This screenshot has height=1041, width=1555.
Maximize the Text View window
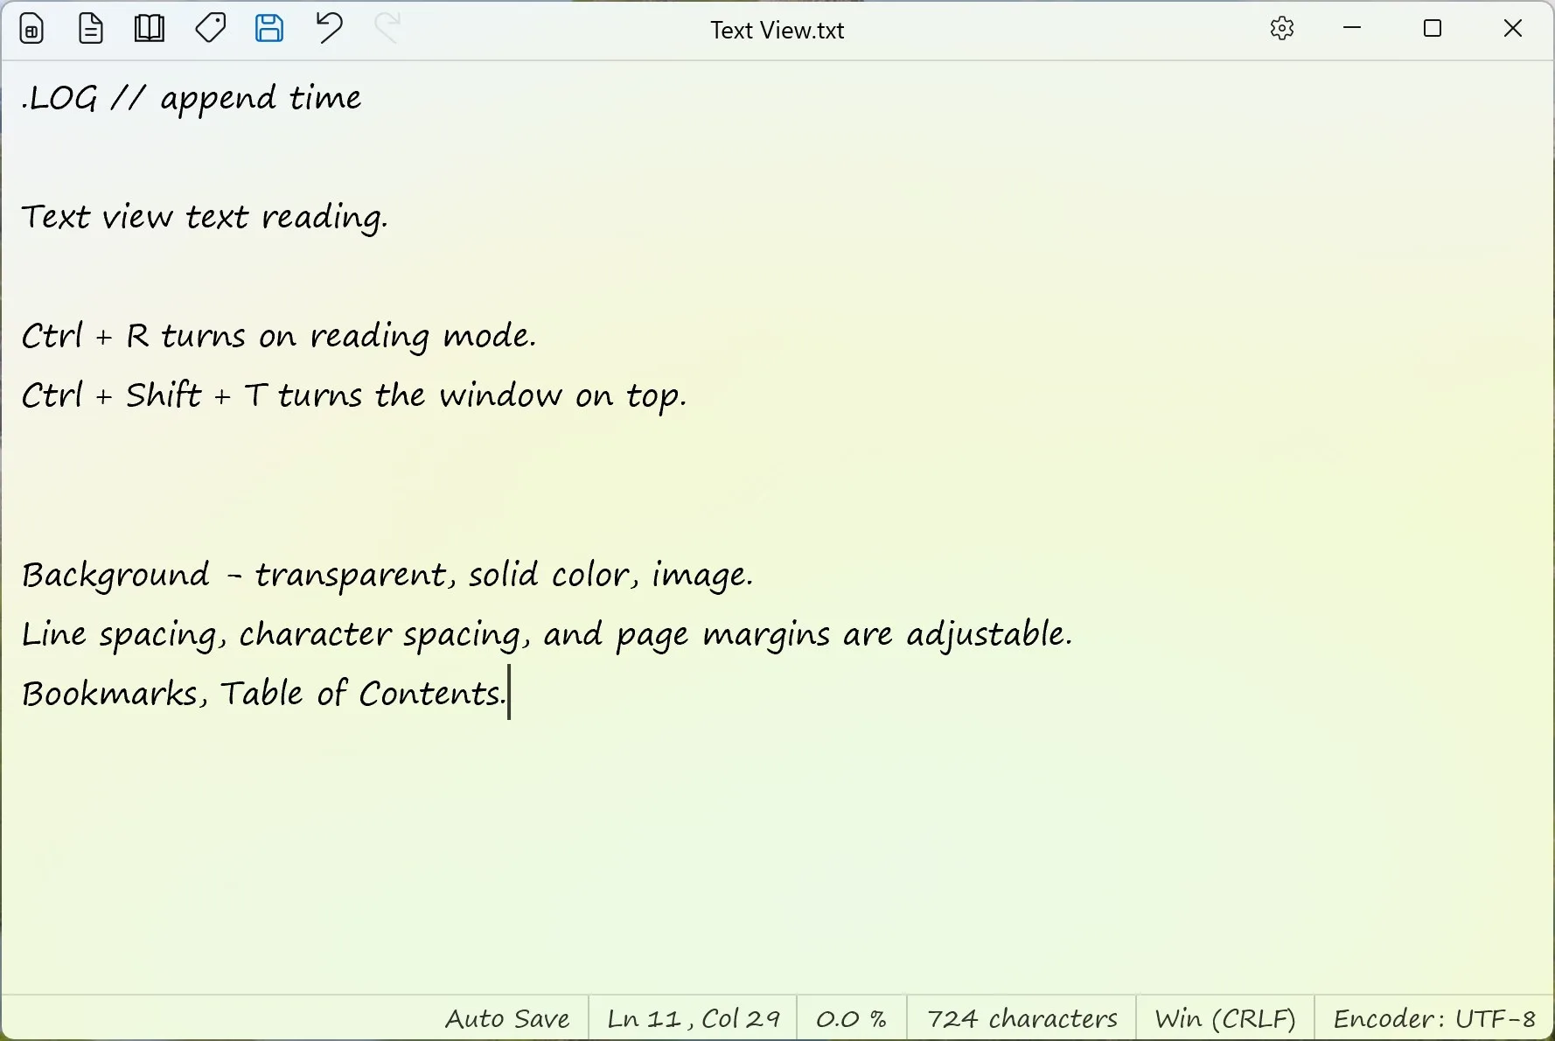[1433, 29]
